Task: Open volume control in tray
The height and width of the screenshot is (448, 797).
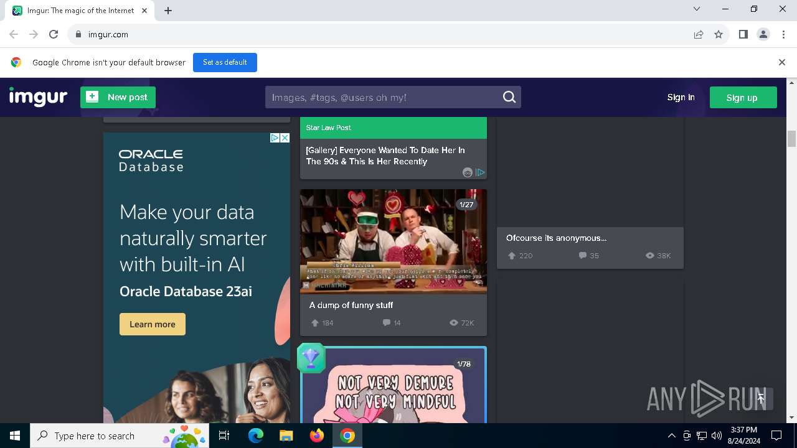Action: [717, 436]
